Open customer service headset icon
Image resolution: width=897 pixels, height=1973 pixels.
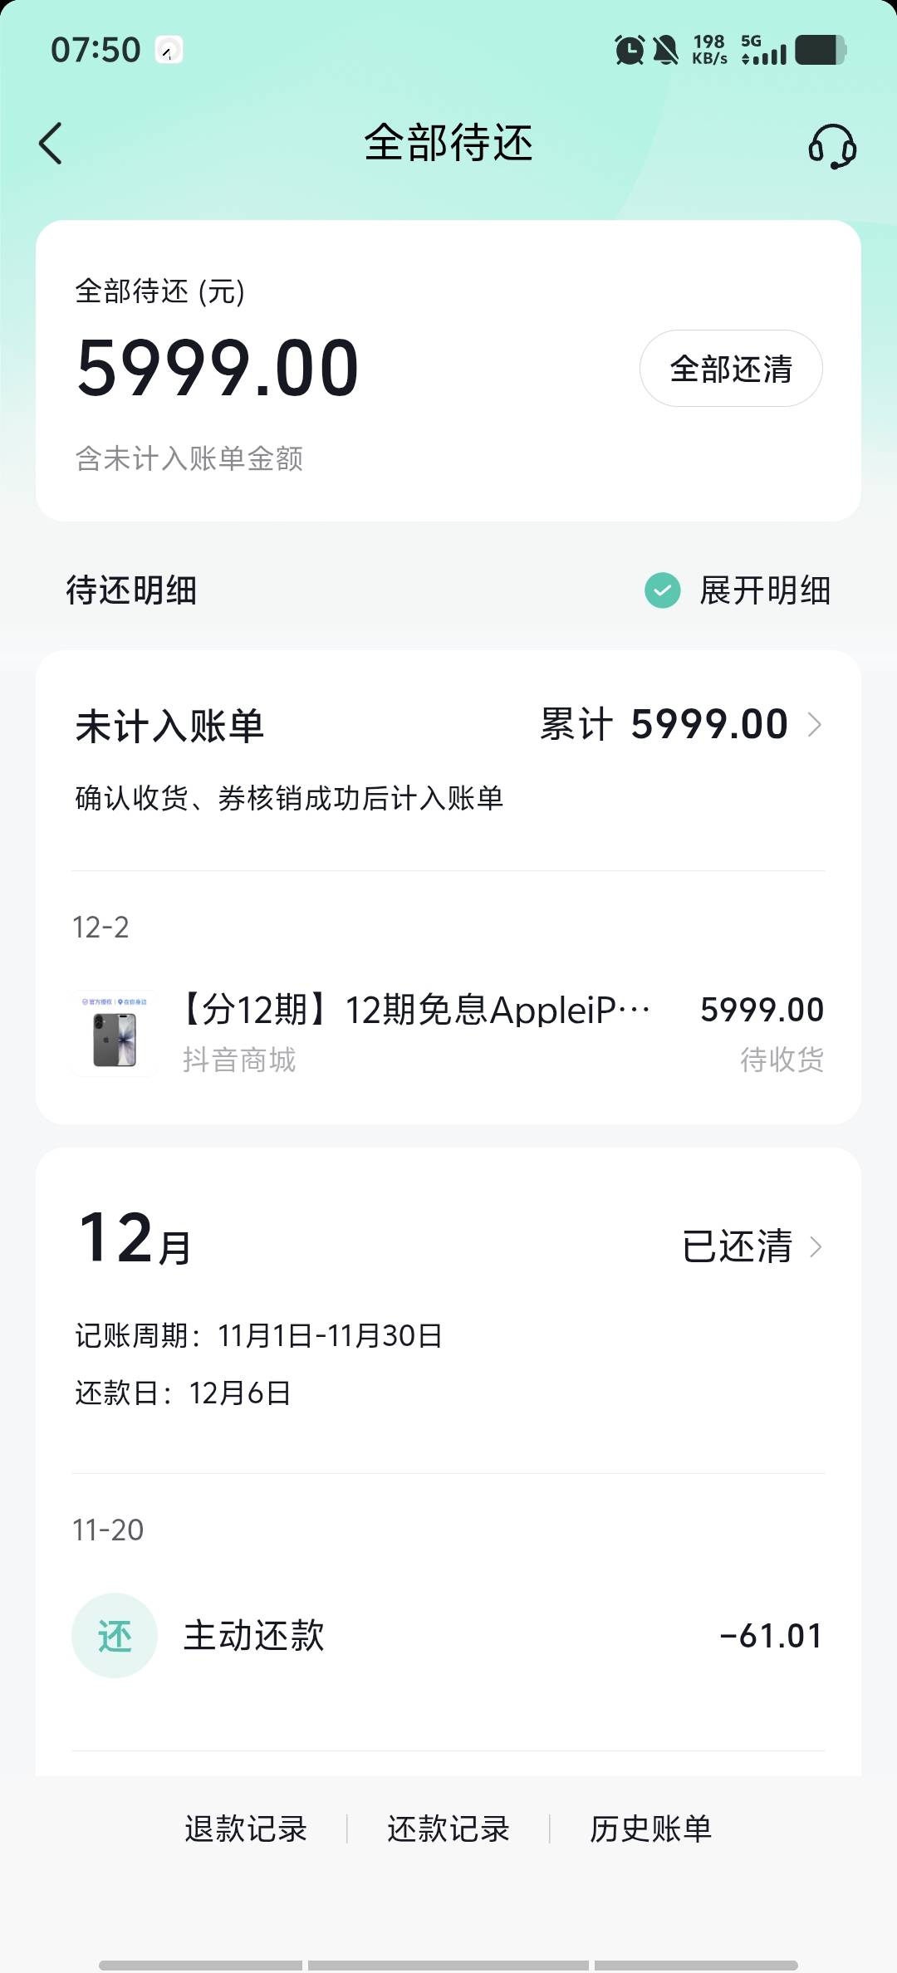[832, 146]
